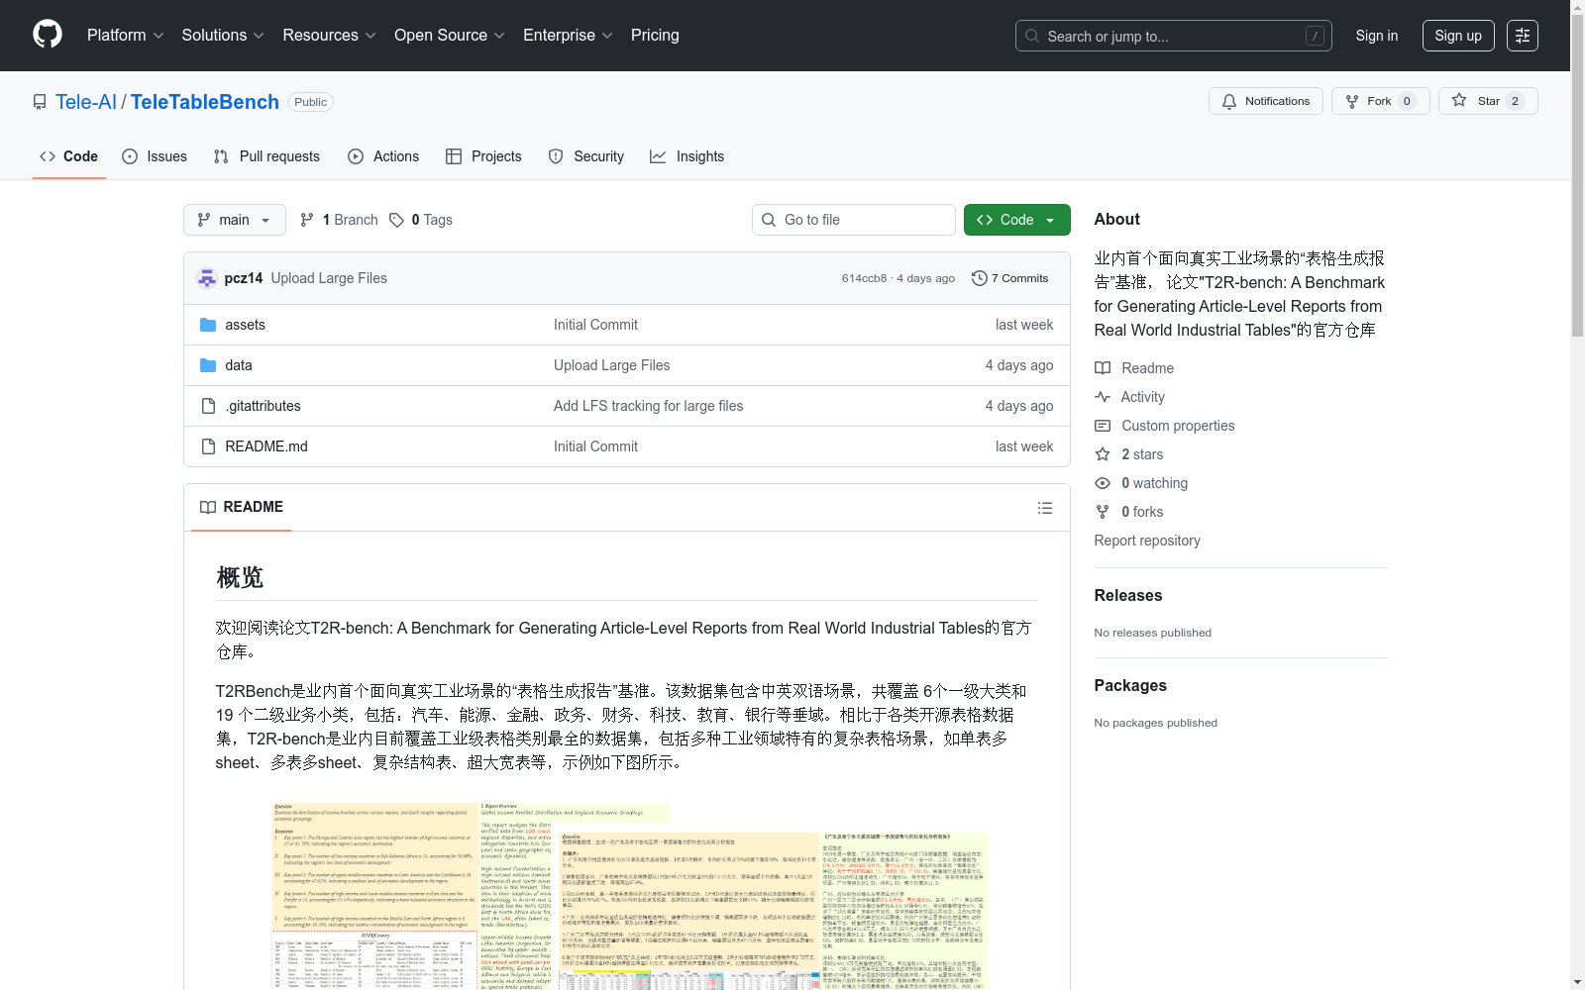Open the pcz14 author name link
Viewport: 1585px width, 990px height.
click(244, 278)
